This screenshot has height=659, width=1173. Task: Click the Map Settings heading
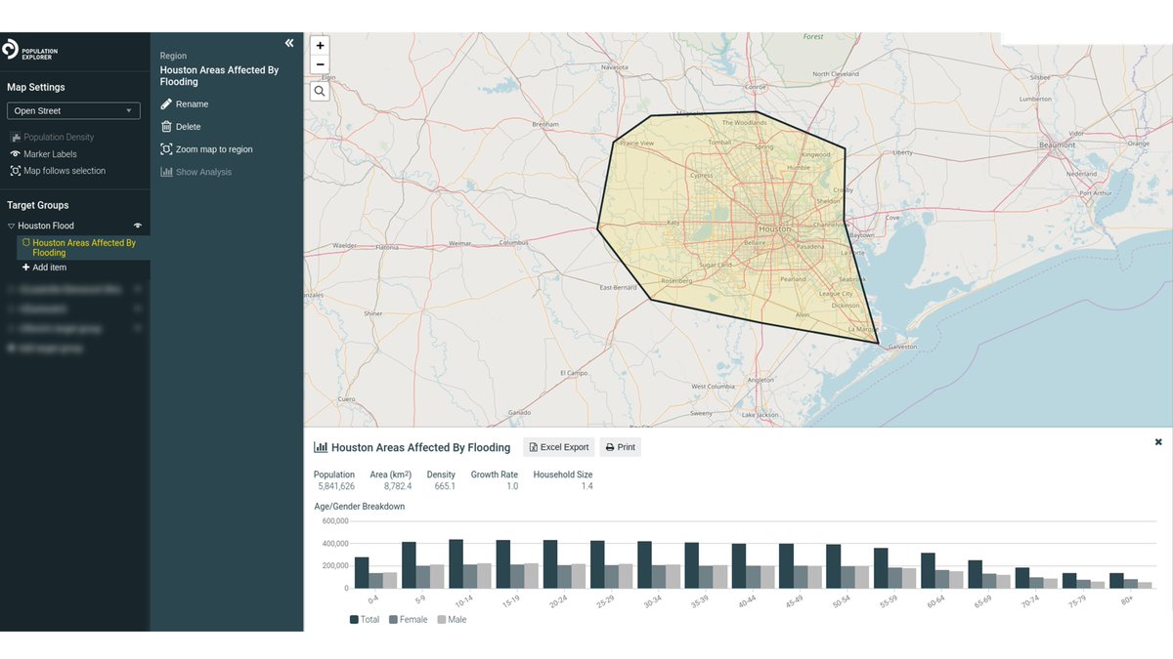36,87
